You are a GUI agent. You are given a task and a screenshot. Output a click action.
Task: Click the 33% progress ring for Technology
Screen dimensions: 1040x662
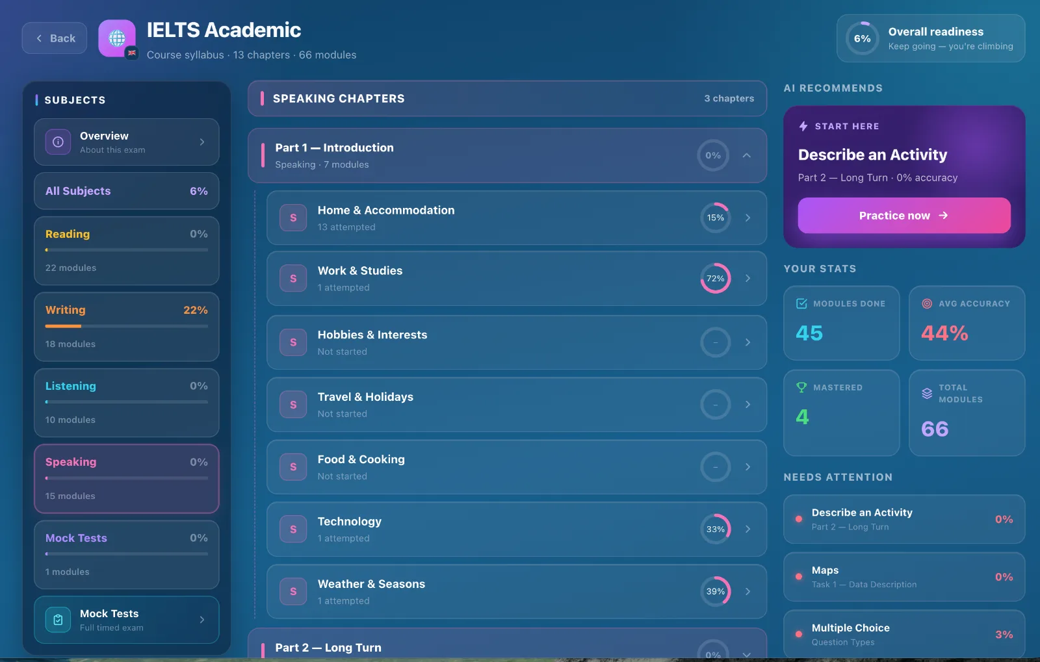(716, 529)
